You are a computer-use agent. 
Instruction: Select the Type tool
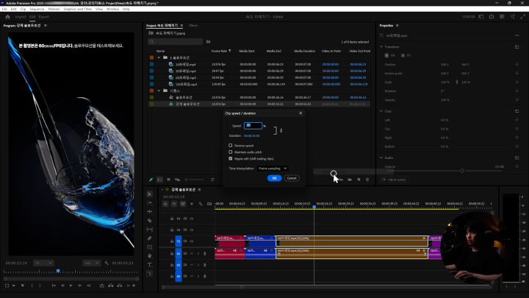pos(150,265)
